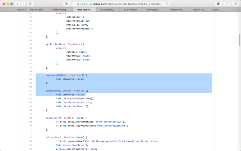Open the Reader view icon
Viewport: 241px width, 151px height.
[x=66, y=4]
